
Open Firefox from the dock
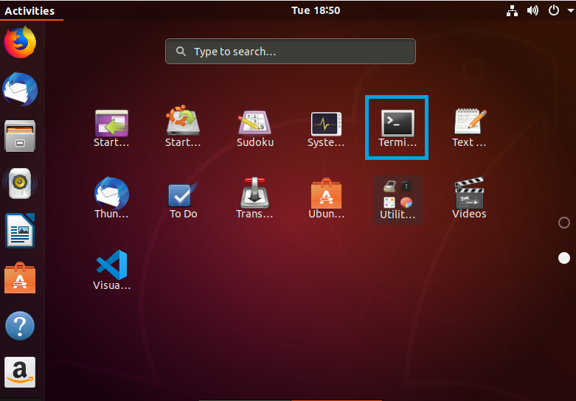click(20, 42)
